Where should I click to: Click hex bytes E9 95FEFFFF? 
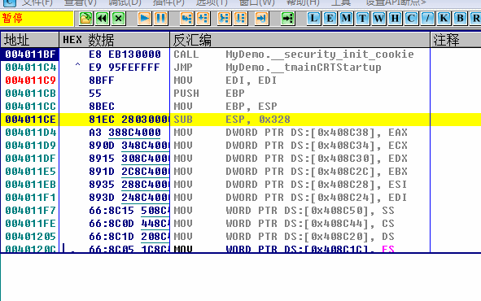coord(125,68)
